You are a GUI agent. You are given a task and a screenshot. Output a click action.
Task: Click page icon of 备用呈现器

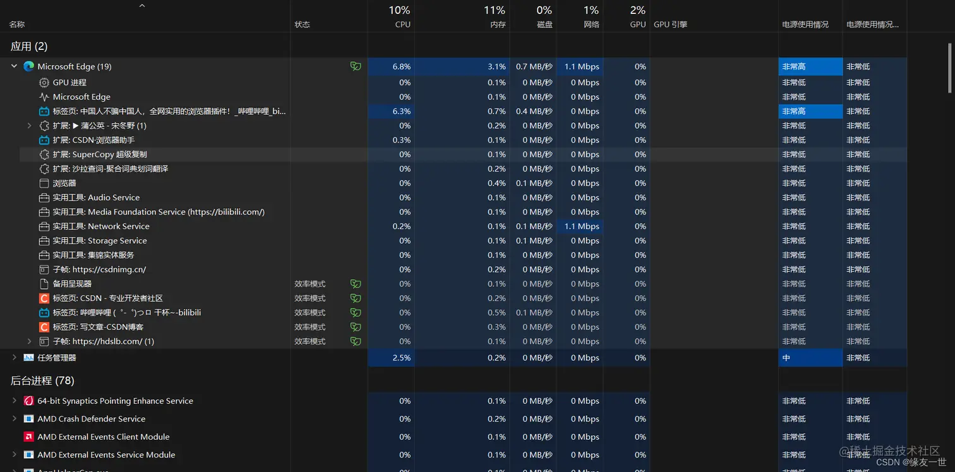pos(44,284)
